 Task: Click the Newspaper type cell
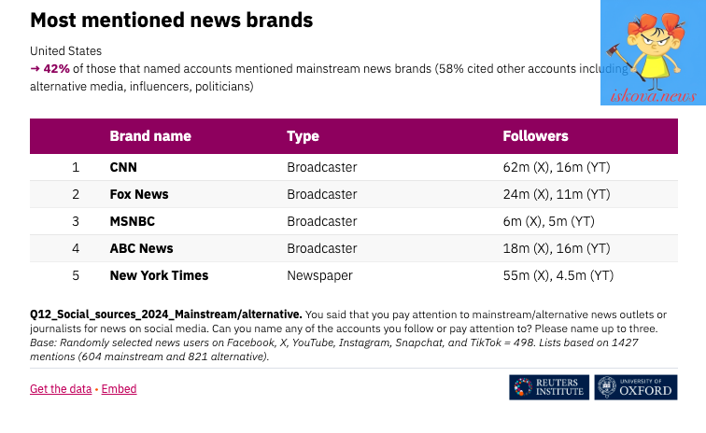point(319,275)
